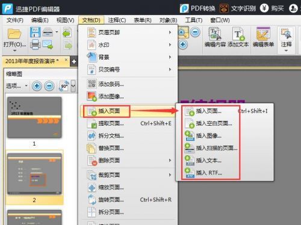Select the 添加文本 tool icon
Viewport: 301px width, 225px height.
(238, 37)
